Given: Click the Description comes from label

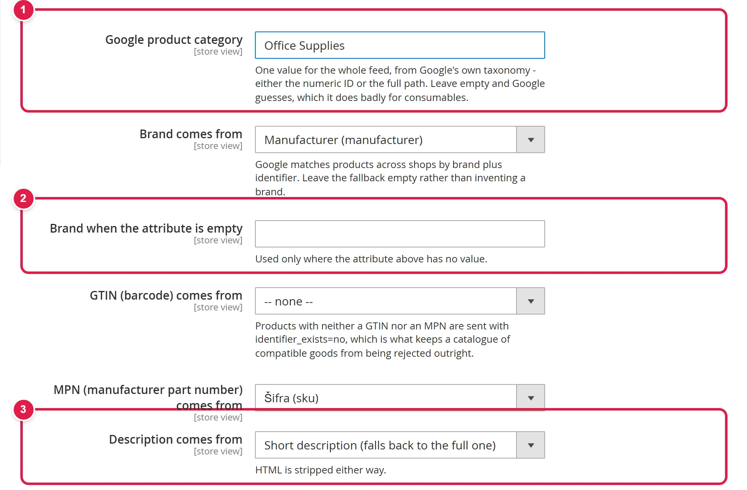Looking at the screenshot, I should tap(175, 440).
